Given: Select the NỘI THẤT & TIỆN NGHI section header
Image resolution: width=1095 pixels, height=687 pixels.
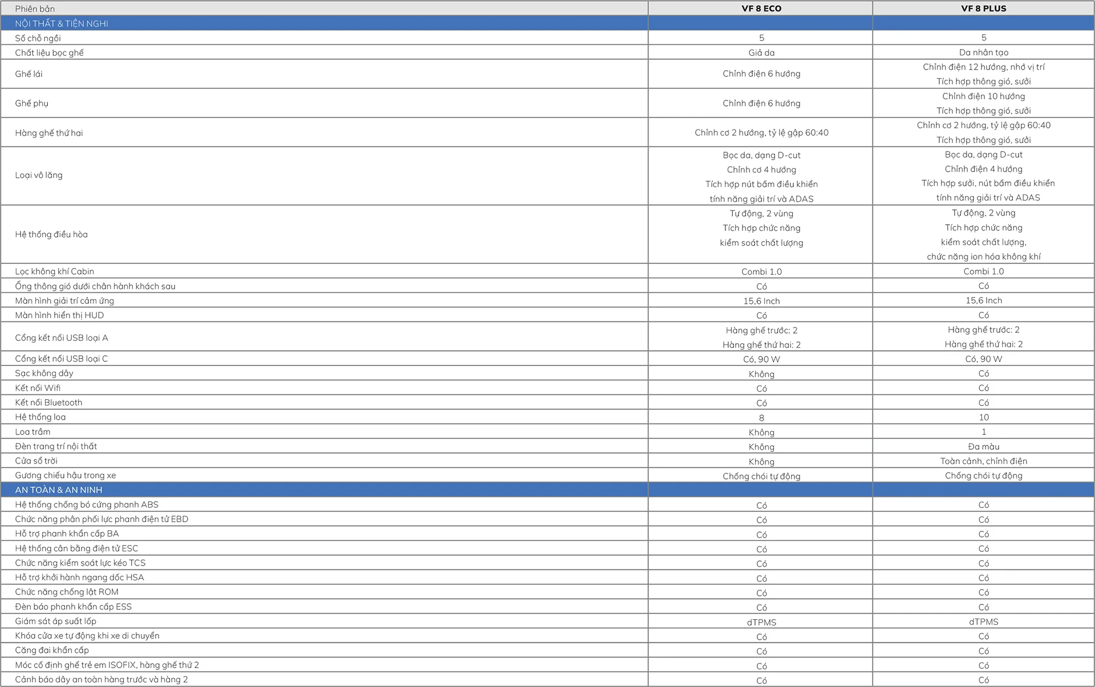Looking at the screenshot, I should 62,23.
